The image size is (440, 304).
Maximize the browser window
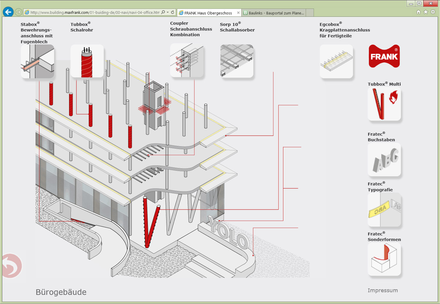419,4
